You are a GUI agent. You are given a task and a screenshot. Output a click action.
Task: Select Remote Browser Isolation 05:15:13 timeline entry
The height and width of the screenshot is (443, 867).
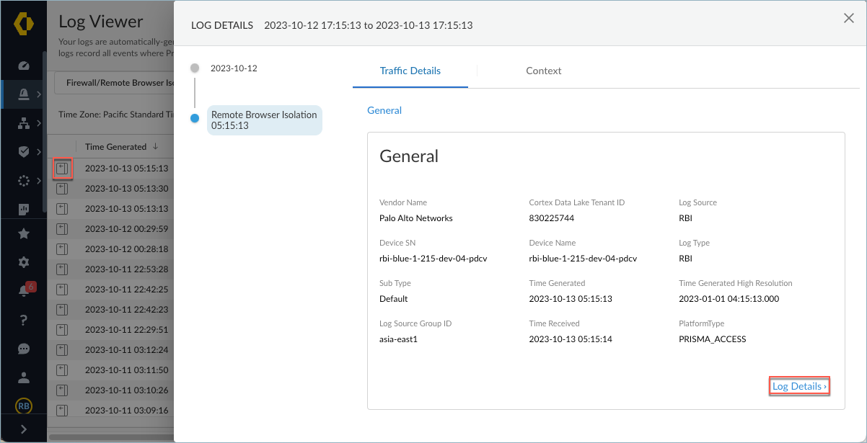click(x=264, y=120)
